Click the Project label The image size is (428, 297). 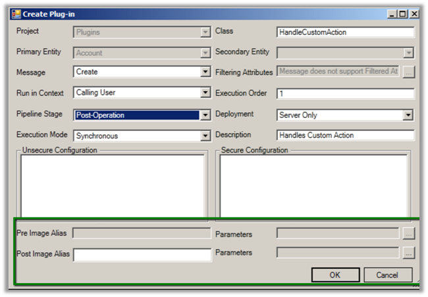pos(28,31)
